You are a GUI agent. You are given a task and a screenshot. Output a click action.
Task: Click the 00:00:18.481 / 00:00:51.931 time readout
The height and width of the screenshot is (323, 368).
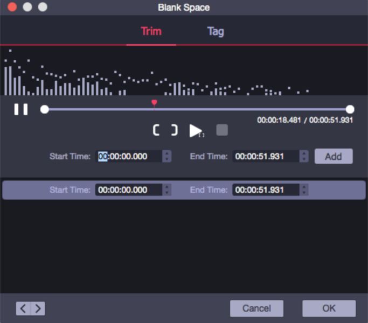[x=305, y=120]
